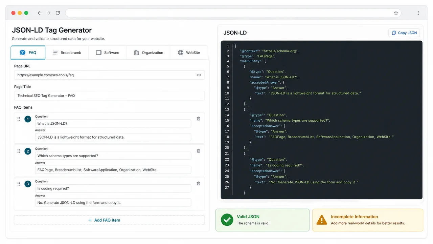Edit the Page Title input field
This screenshot has height=244, width=433.
point(109,96)
